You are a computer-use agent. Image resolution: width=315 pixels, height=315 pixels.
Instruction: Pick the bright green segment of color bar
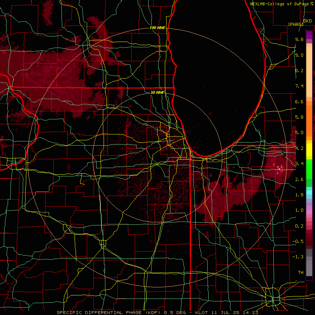309,169
